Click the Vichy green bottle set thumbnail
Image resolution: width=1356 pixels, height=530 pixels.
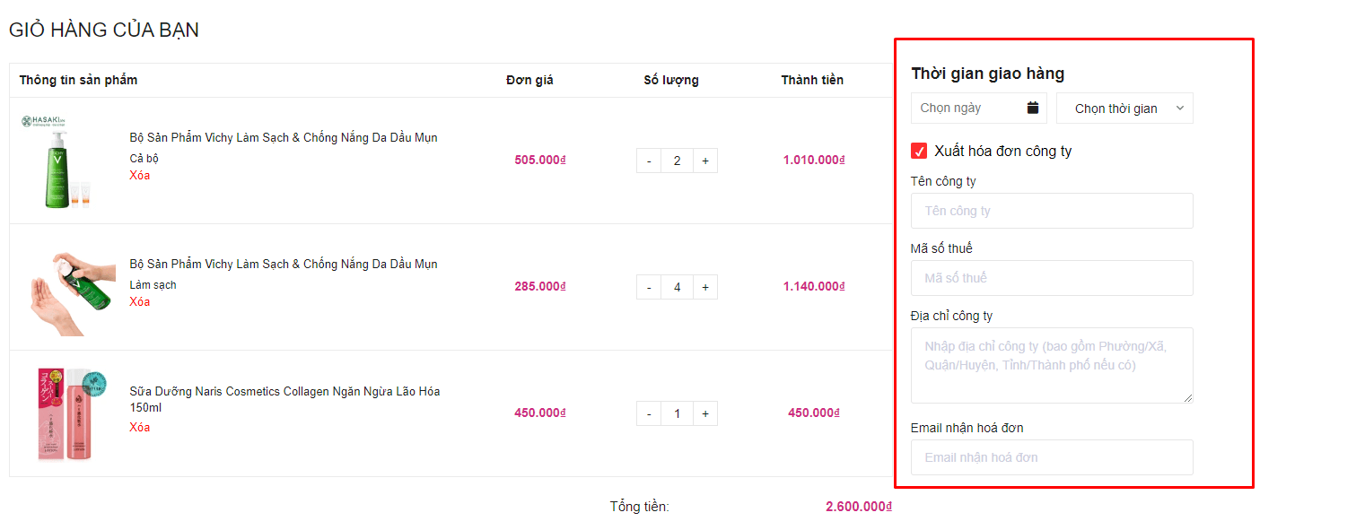click(x=65, y=161)
